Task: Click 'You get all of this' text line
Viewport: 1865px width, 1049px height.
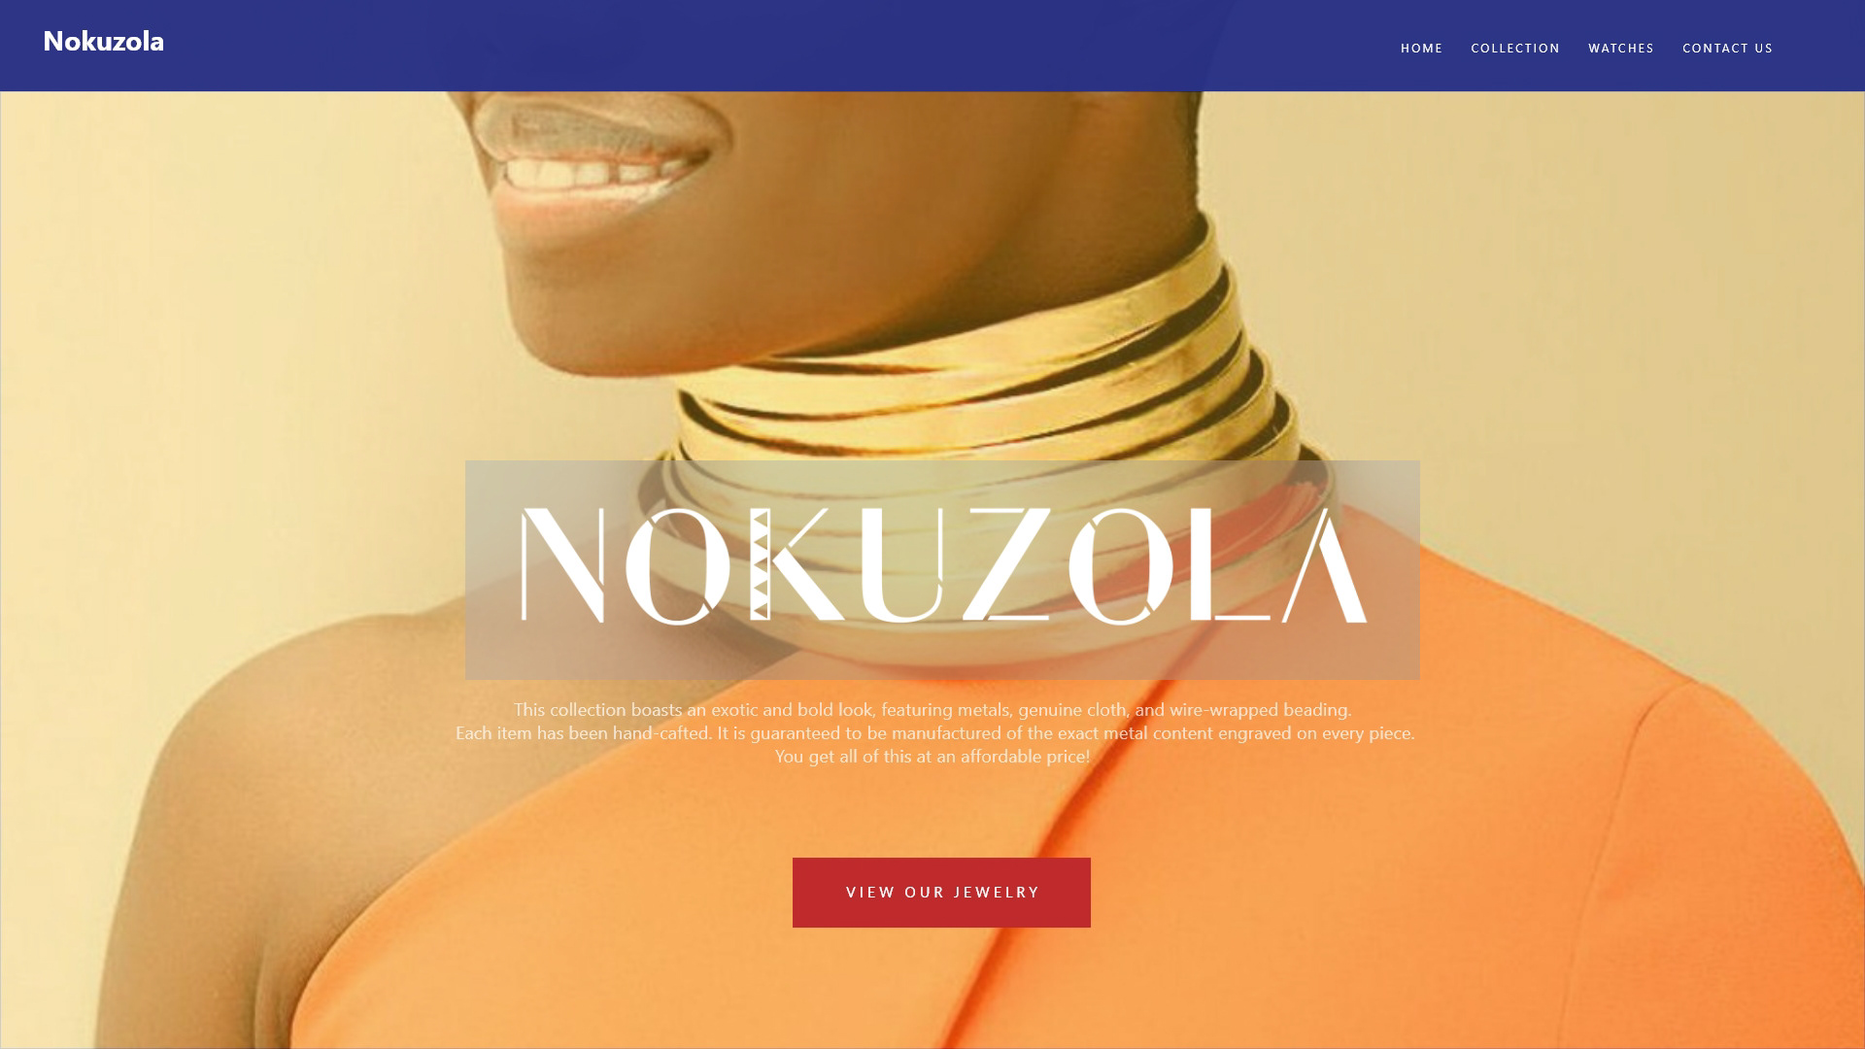Action: click(932, 757)
